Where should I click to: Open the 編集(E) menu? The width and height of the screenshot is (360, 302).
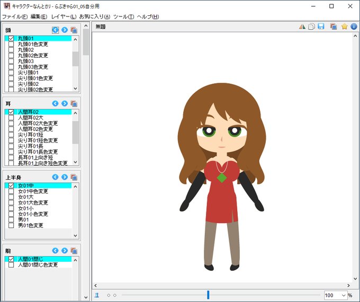click(x=39, y=16)
